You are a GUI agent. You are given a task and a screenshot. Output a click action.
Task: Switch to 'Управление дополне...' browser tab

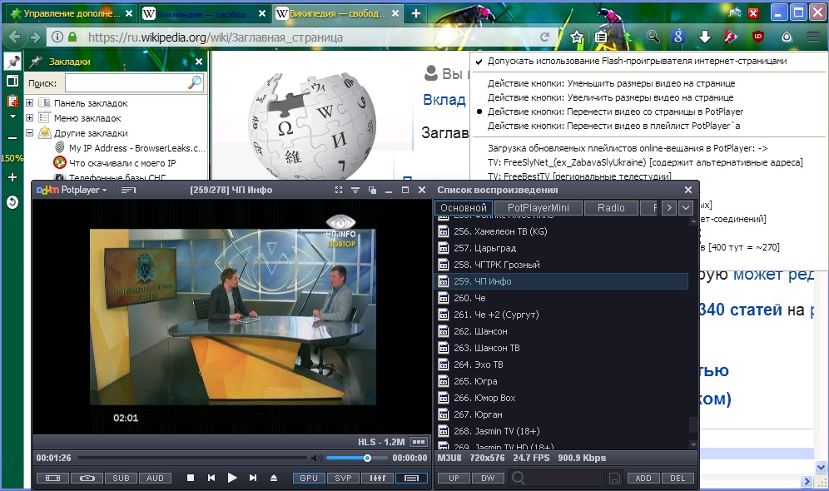(x=72, y=14)
